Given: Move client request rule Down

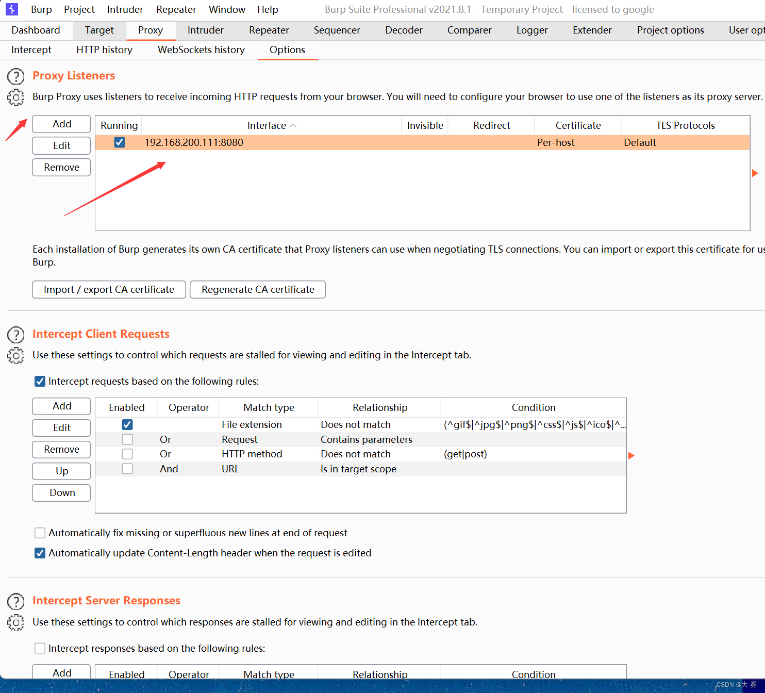Looking at the screenshot, I should click(61, 492).
